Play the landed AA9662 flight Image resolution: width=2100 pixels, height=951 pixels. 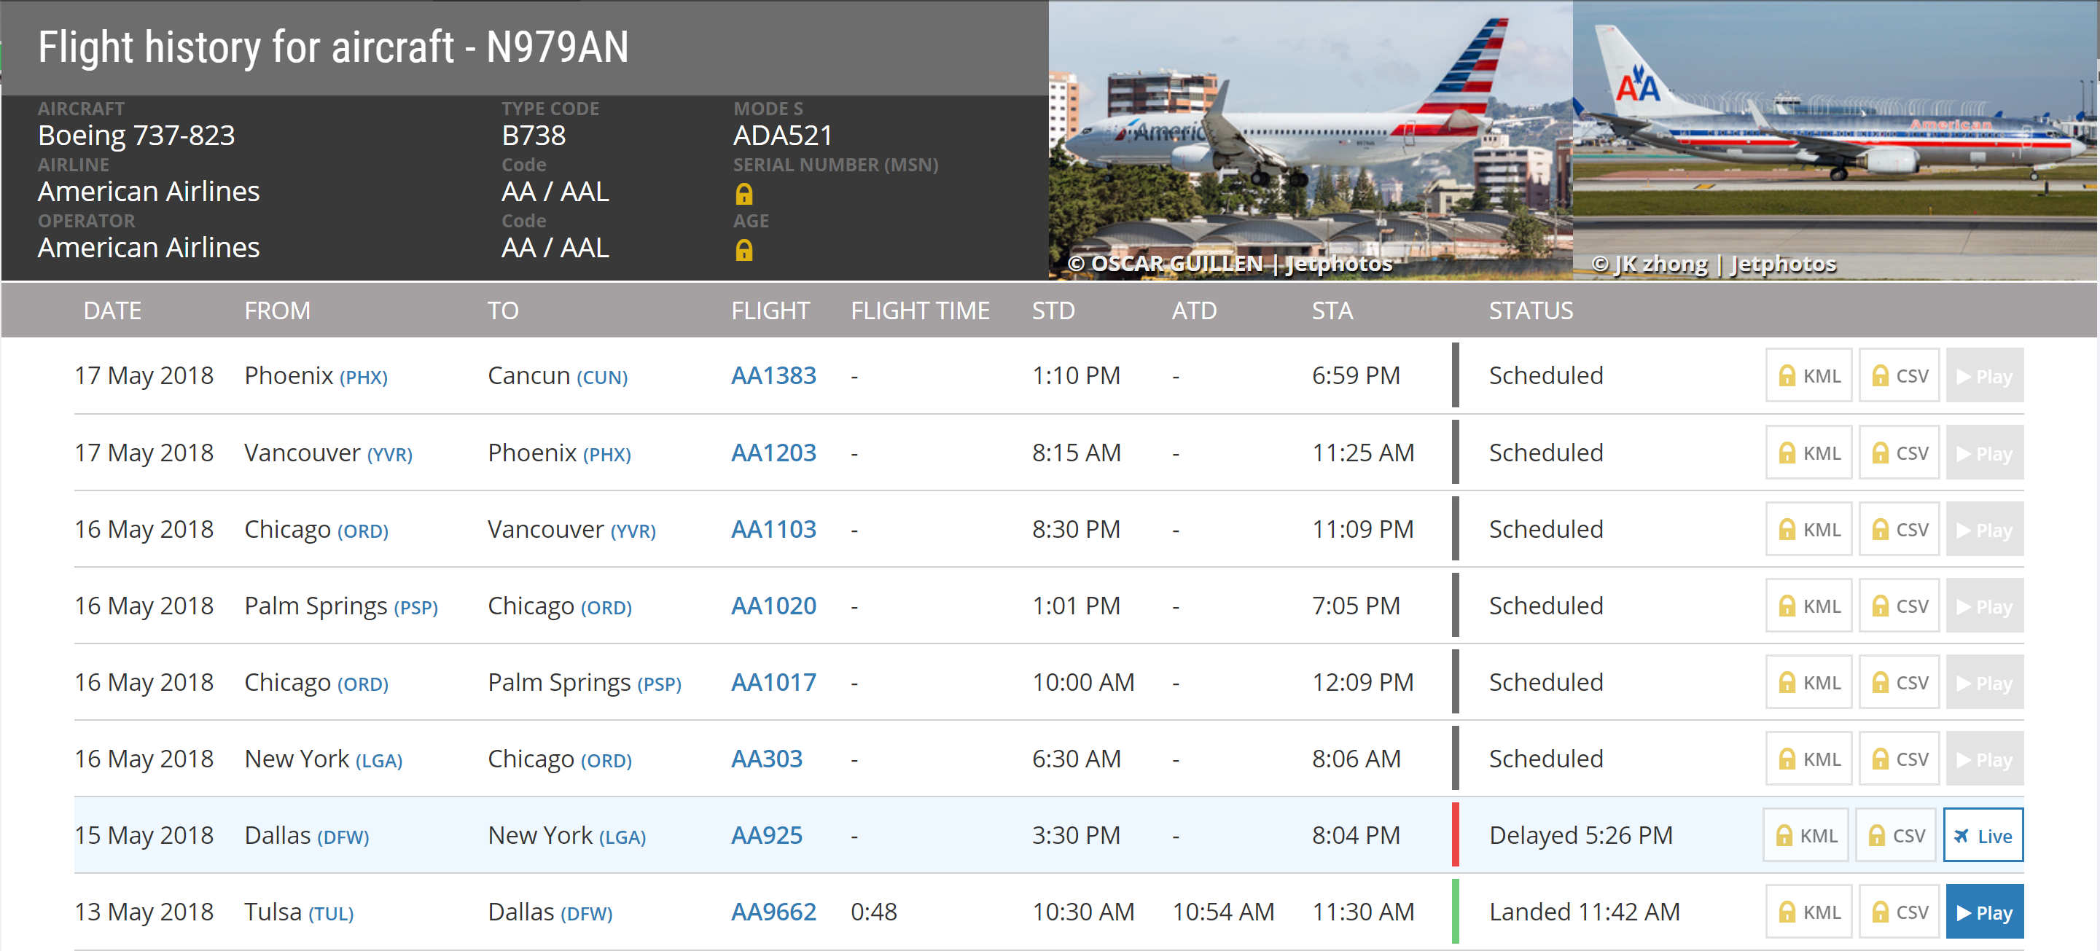tap(1983, 912)
